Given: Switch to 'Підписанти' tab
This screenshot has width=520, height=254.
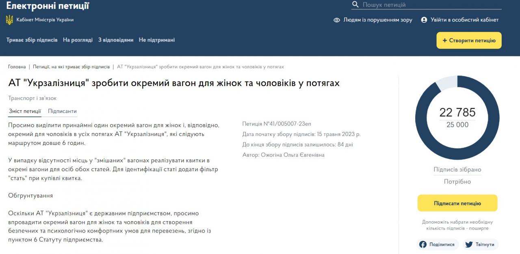Looking at the screenshot, I should tap(62, 111).
